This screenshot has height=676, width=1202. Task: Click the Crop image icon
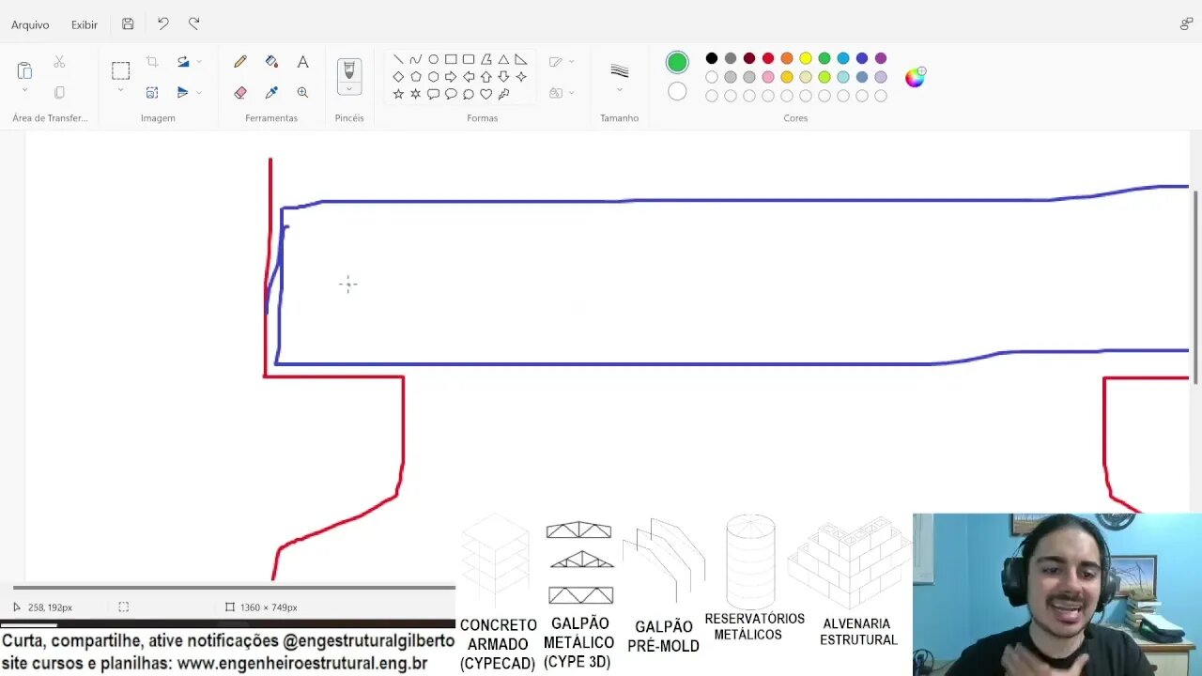click(152, 62)
